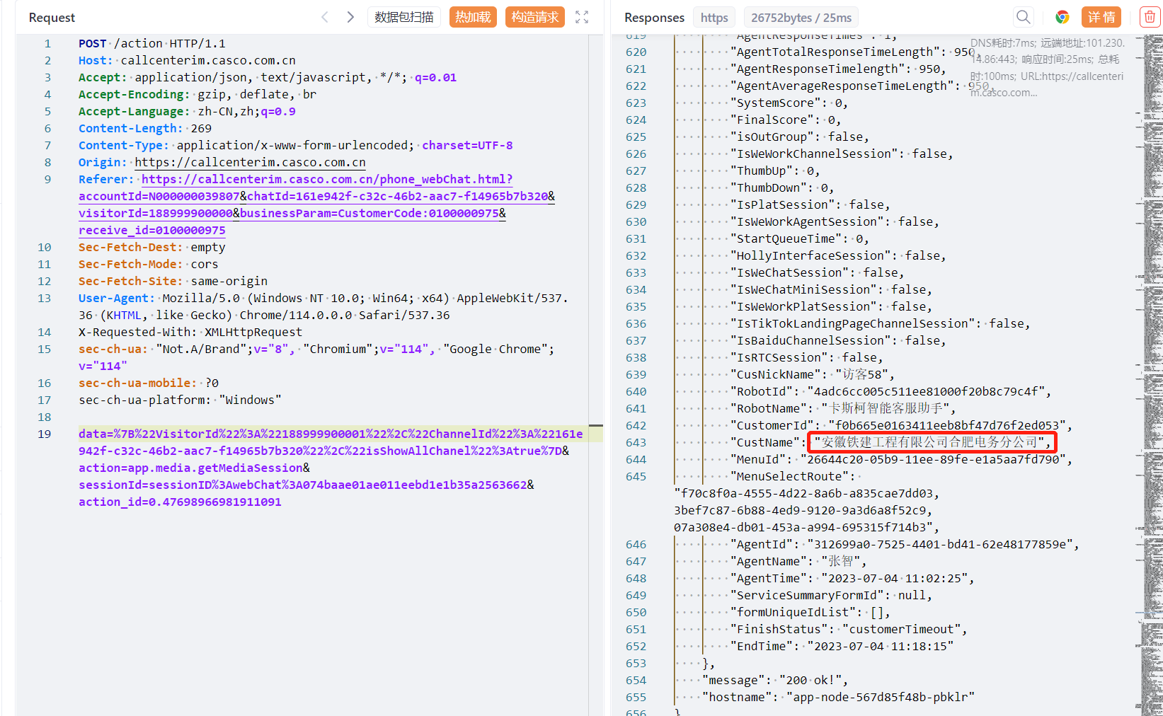The width and height of the screenshot is (1163, 716).
Task: Click the Content-Length: 269 line
Action: [145, 128]
